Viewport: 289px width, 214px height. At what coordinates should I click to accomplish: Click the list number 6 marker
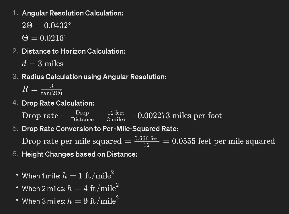pos(15,154)
